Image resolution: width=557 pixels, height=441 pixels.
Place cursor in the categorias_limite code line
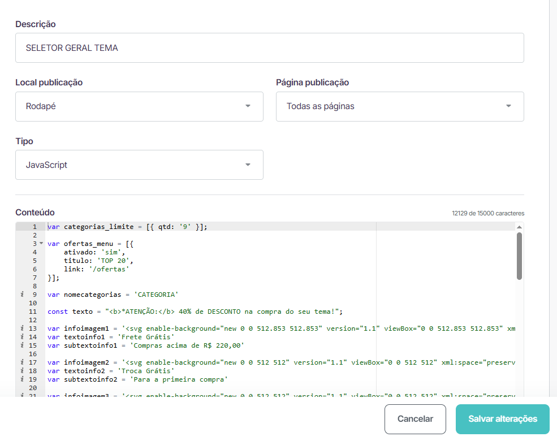(x=127, y=227)
